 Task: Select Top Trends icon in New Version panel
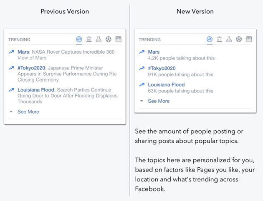coord(210,40)
